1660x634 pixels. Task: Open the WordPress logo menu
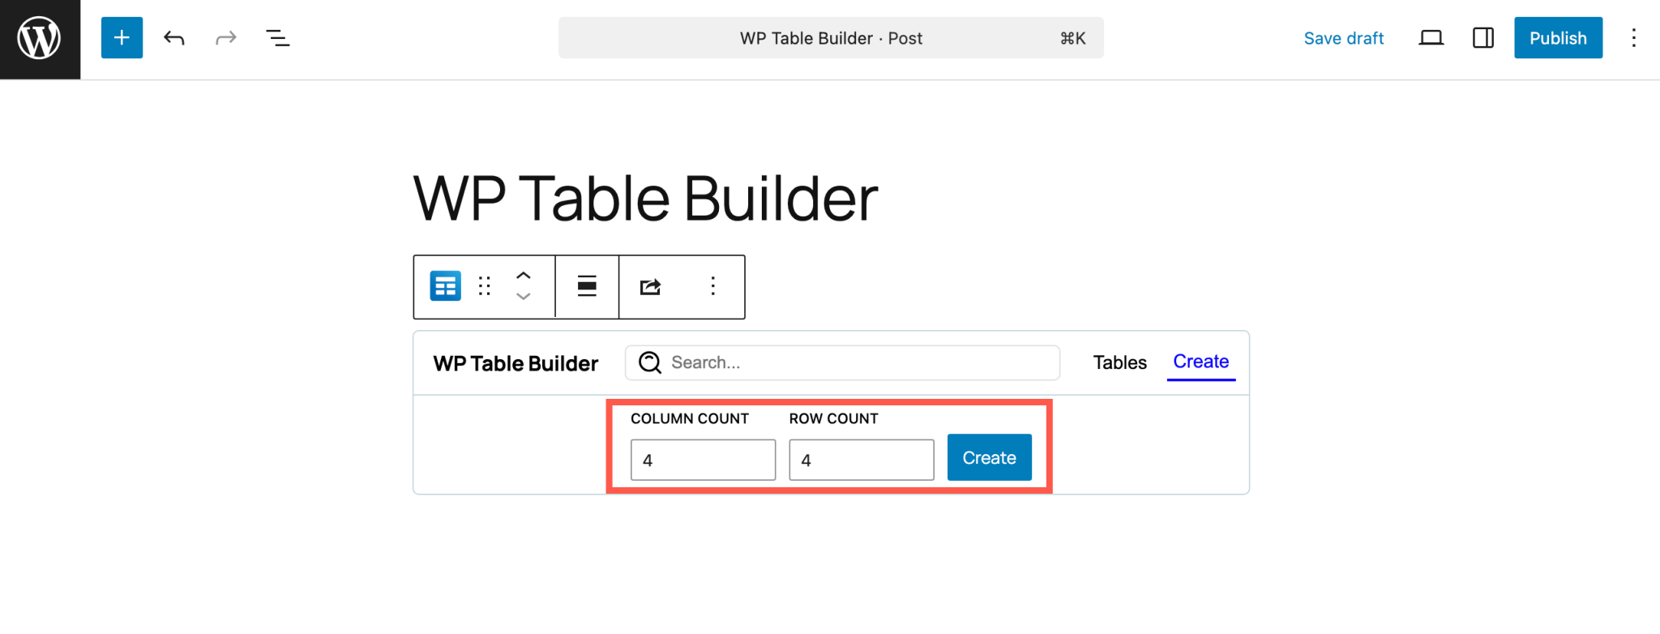(x=40, y=39)
